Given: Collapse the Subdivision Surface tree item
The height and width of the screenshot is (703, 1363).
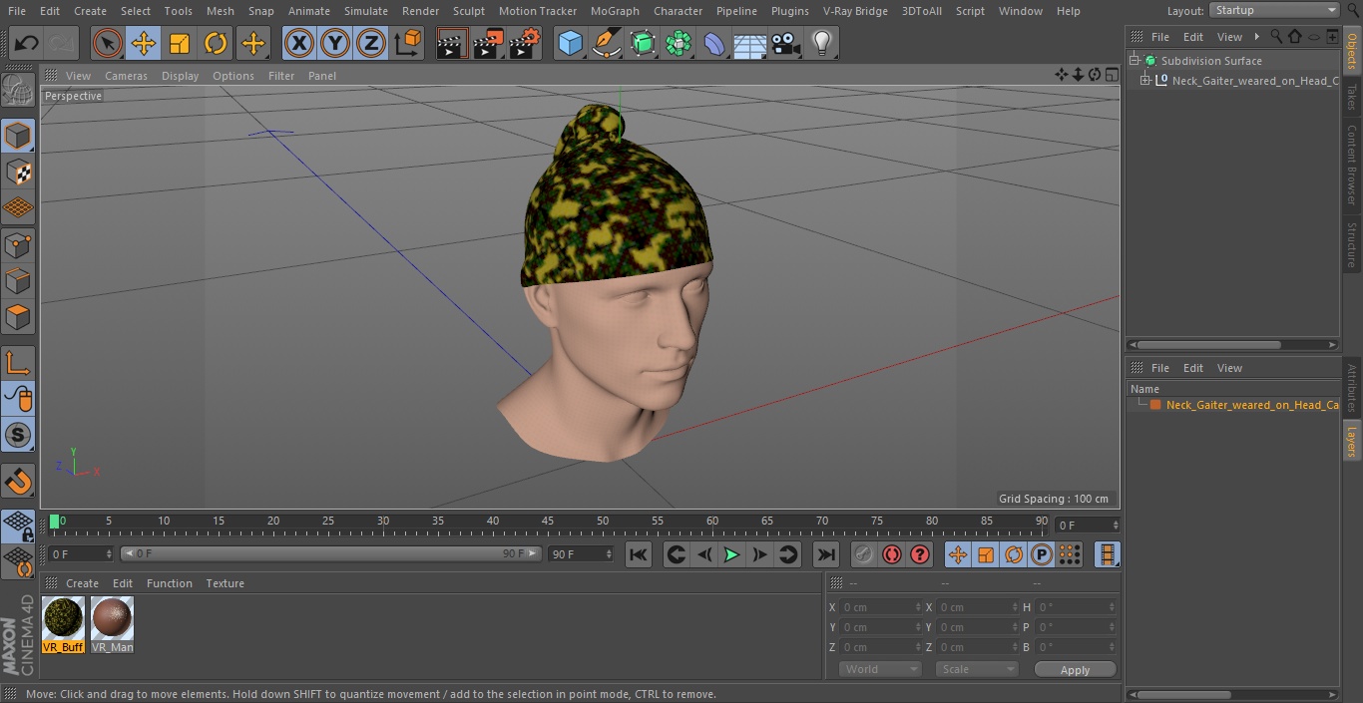Looking at the screenshot, I should coord(1135,61).
